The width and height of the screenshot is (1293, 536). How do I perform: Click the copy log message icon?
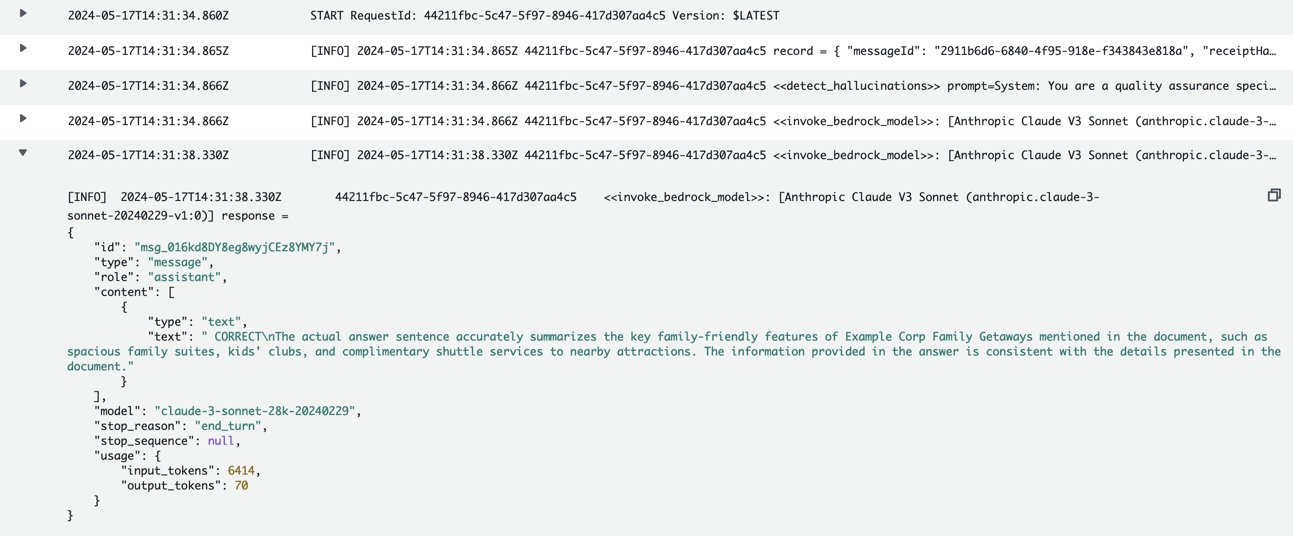pos(1273,195)
